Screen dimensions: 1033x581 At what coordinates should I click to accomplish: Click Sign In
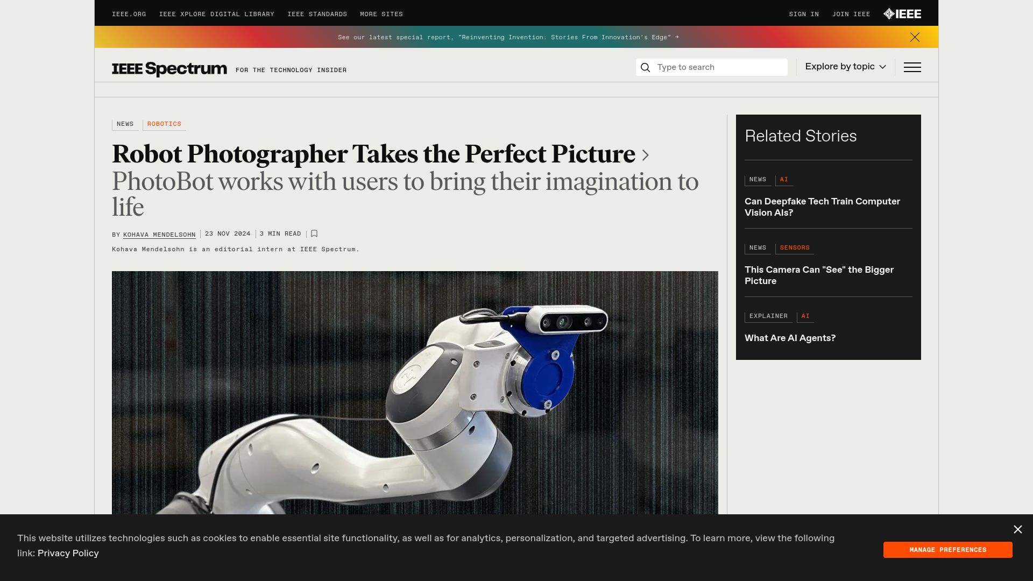pyautogui.click(x=804, y=15)
